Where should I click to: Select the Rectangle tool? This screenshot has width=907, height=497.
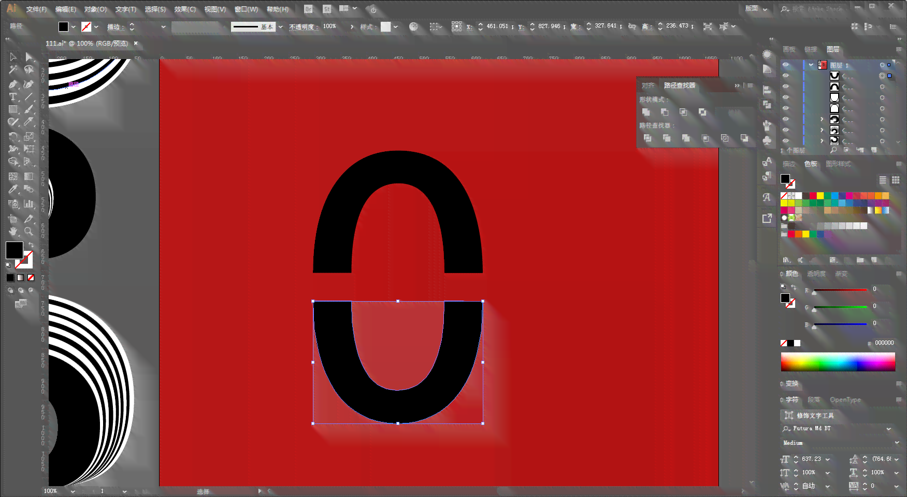click(13, 109)
